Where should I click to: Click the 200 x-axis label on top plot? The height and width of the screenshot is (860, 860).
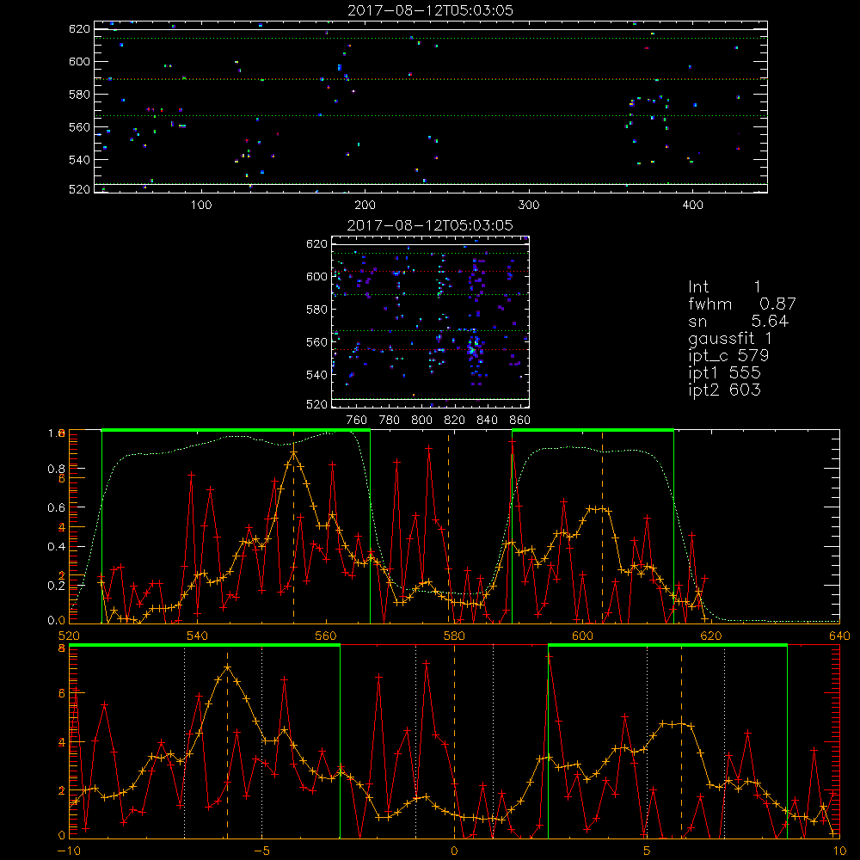coord(365,206)
